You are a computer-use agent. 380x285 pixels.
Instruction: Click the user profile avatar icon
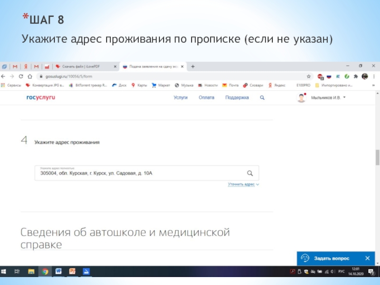301,97
